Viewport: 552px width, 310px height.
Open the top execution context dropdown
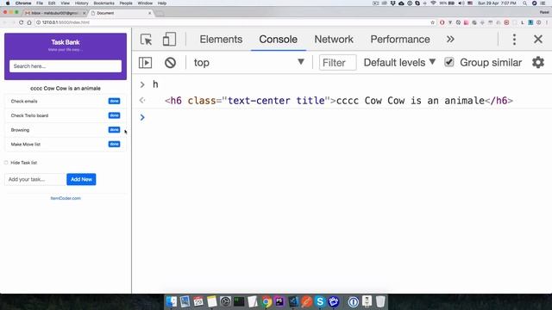[248, 63]
